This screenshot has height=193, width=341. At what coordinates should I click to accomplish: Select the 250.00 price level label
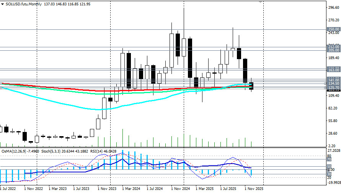coord(334,29)
